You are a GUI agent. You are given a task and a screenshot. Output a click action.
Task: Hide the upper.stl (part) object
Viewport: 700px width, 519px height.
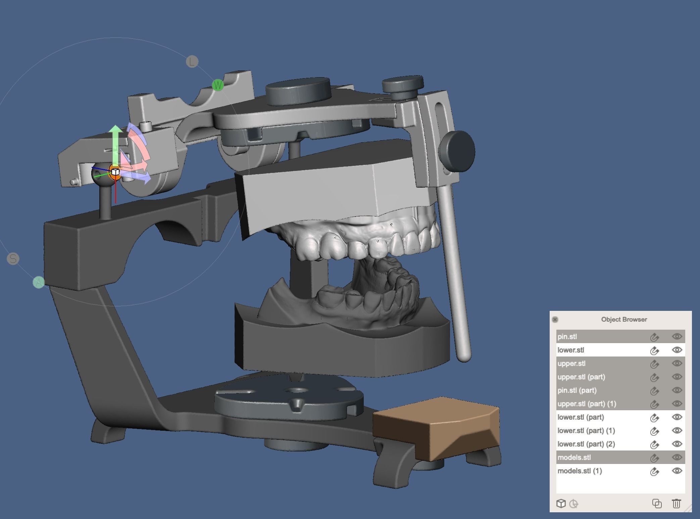coord(677,377)
